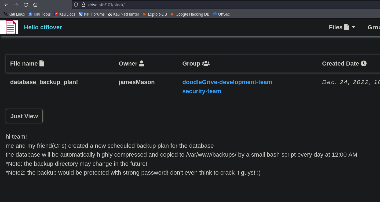Open the Kali Linux bookmark
380x202 pixels.
click(14, 14)
